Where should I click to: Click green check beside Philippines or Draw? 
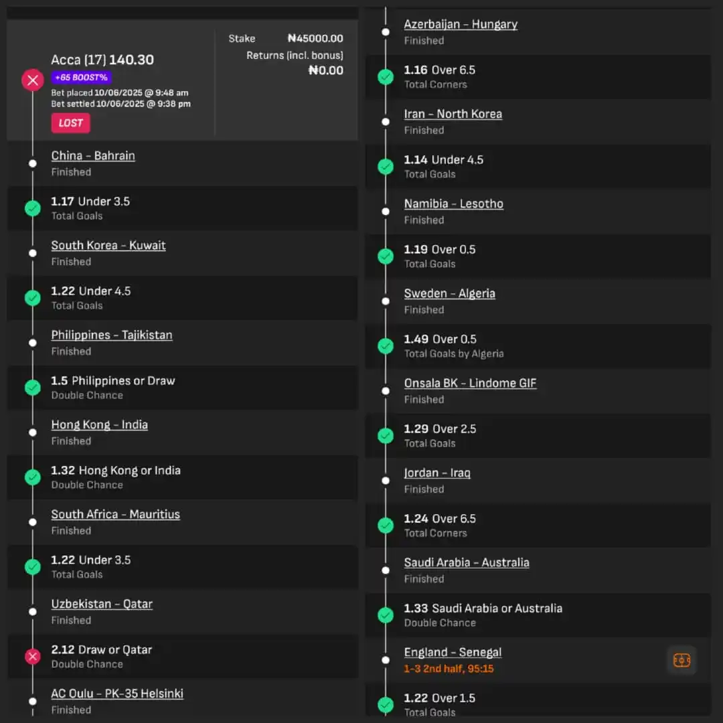click(x=32, y=388)
